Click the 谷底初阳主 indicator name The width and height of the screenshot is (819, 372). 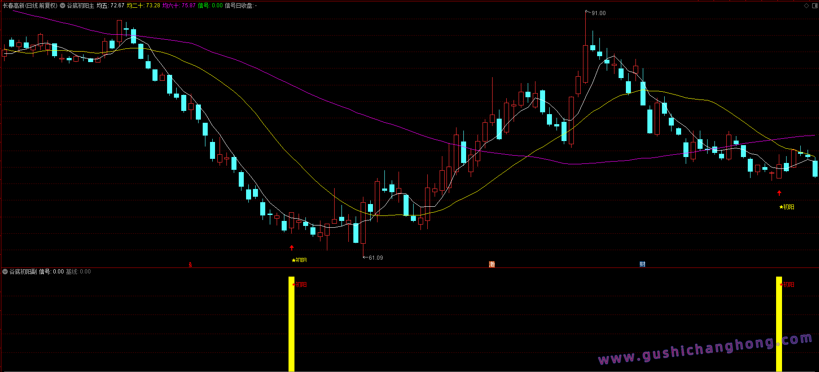81,6
